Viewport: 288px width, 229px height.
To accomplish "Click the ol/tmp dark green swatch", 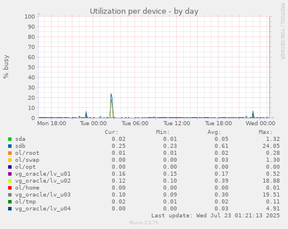I will (10, 202).
